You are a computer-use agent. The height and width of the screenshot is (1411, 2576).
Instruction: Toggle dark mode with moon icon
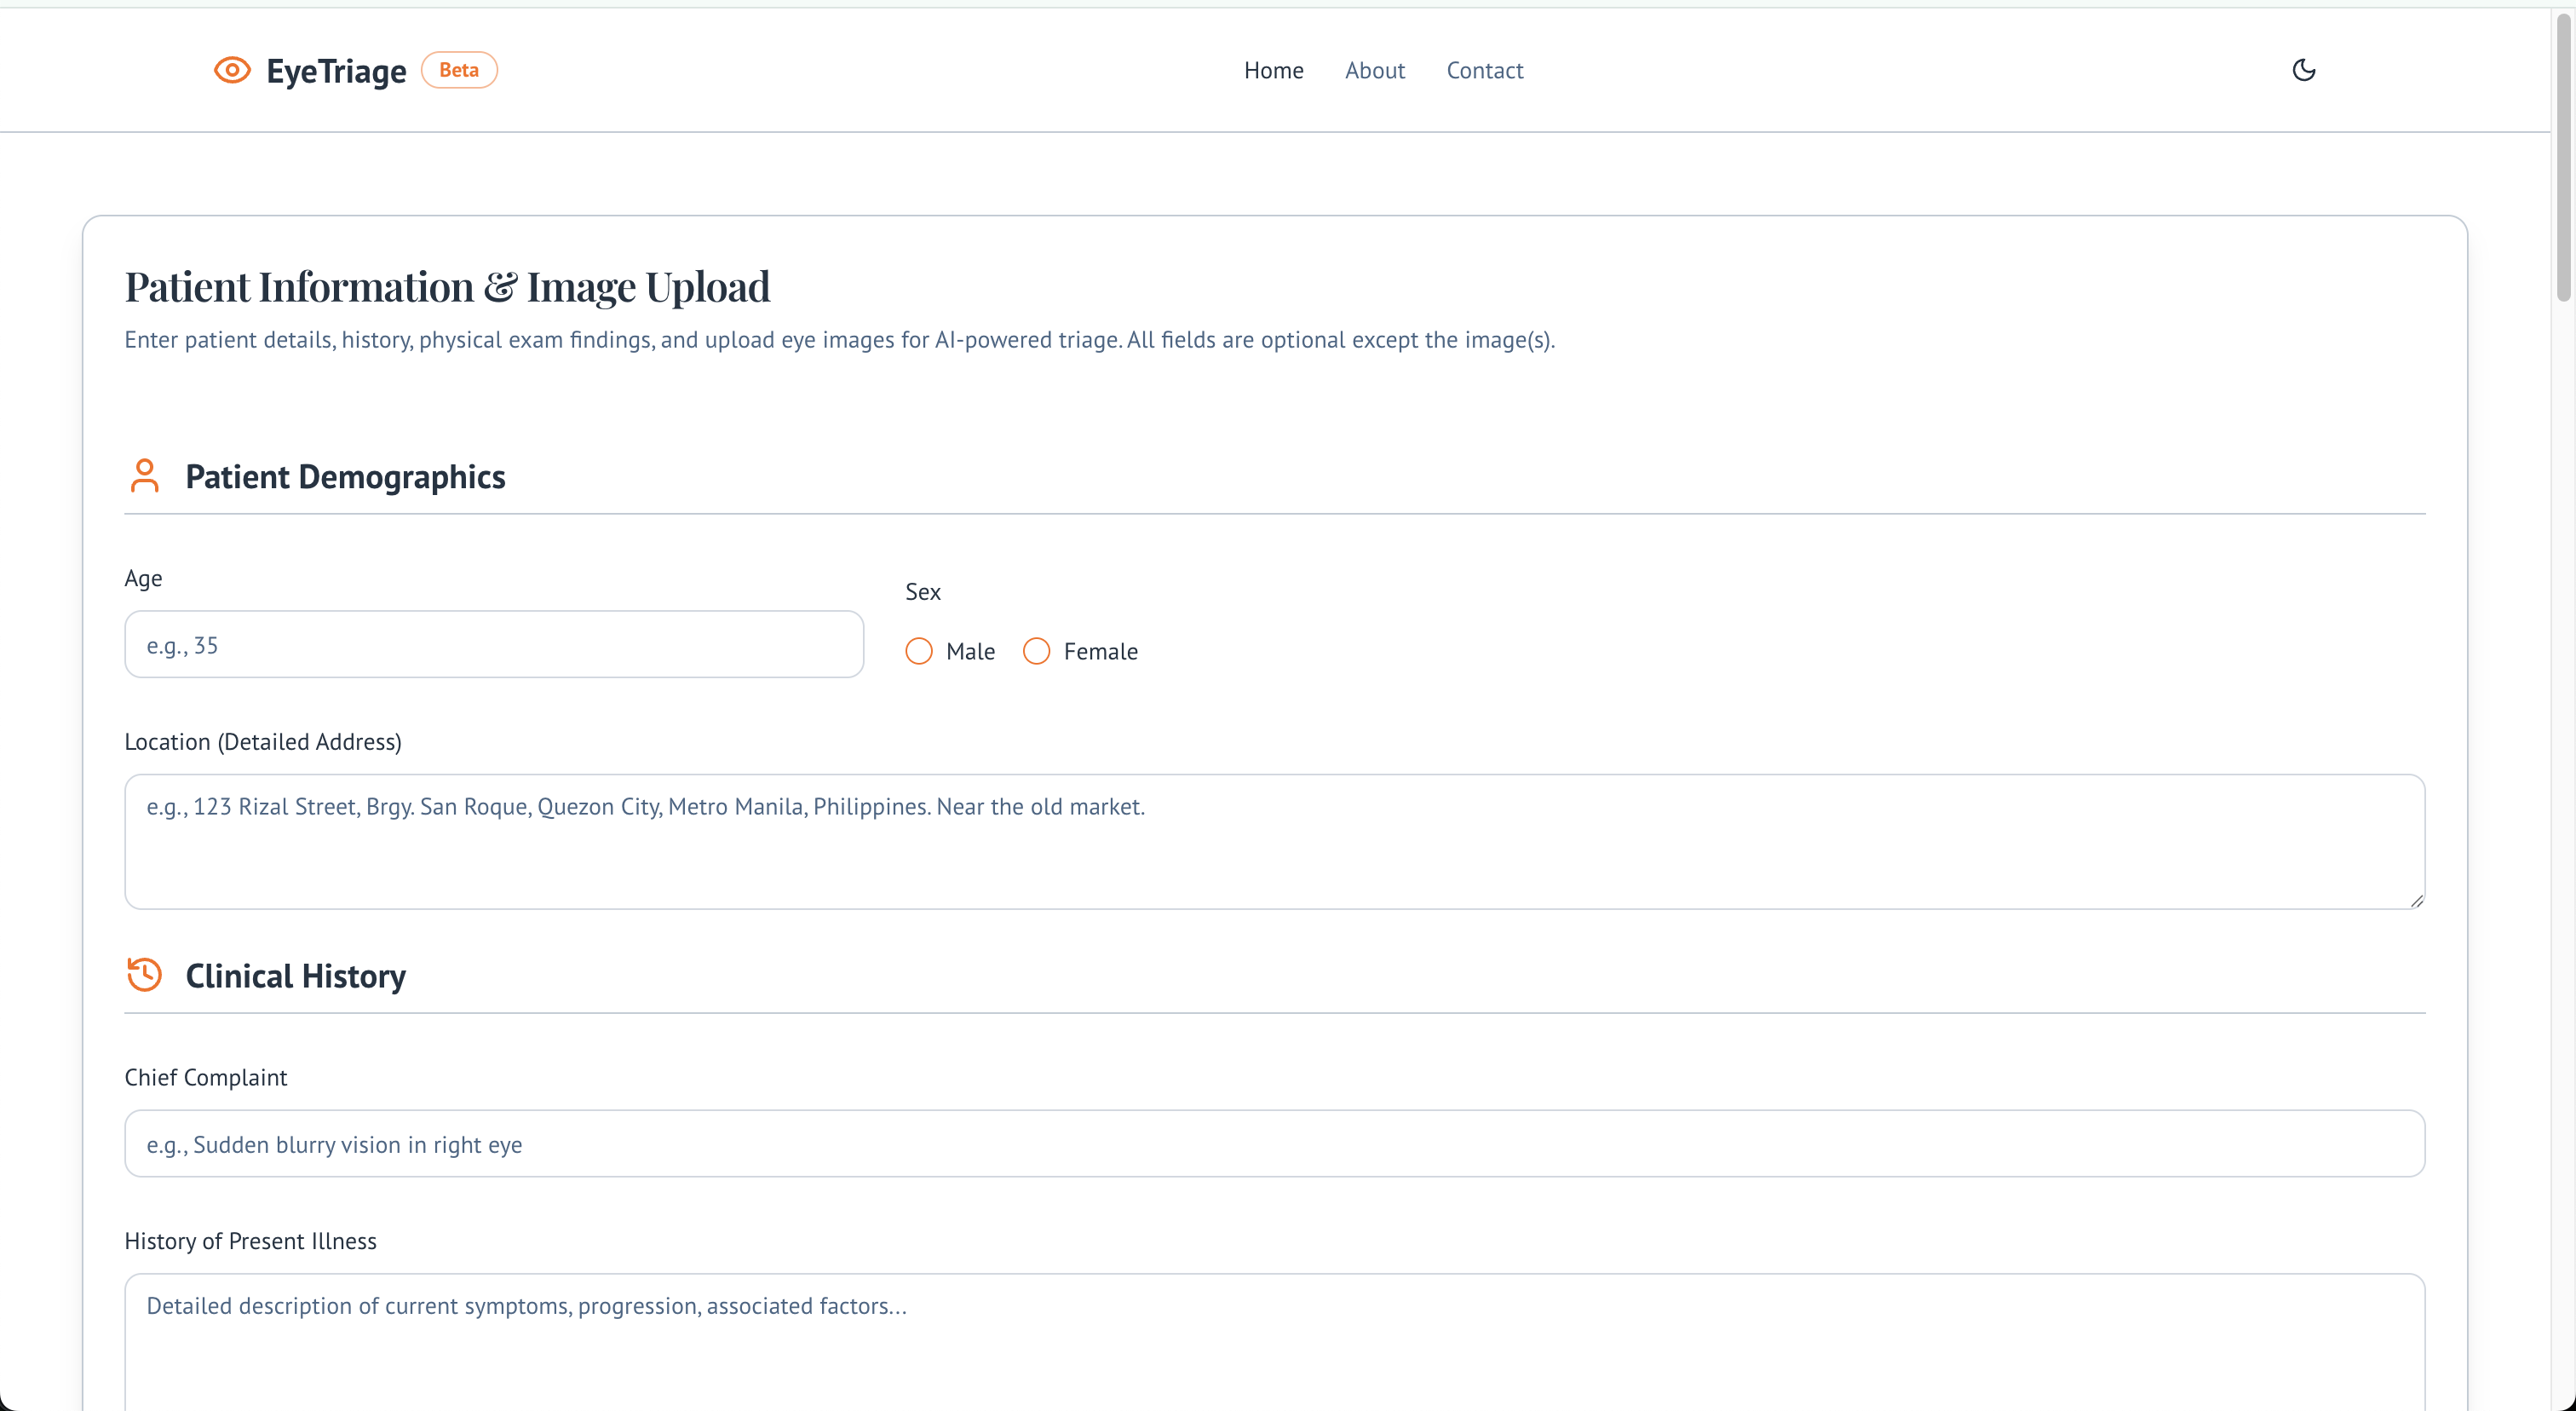[2303, 70]
